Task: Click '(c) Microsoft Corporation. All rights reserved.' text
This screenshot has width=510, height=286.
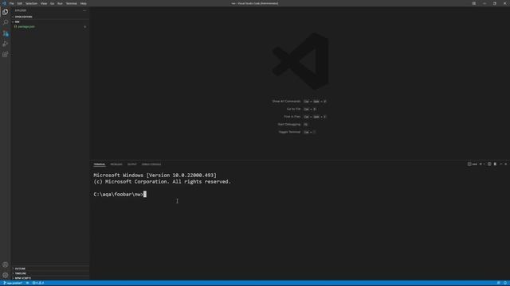Action: [x=162, y=182]
